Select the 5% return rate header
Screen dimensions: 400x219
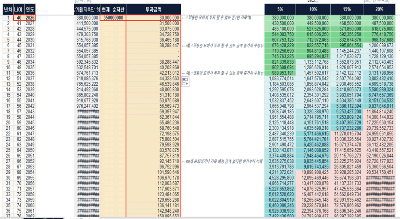[x=280, y=9]
